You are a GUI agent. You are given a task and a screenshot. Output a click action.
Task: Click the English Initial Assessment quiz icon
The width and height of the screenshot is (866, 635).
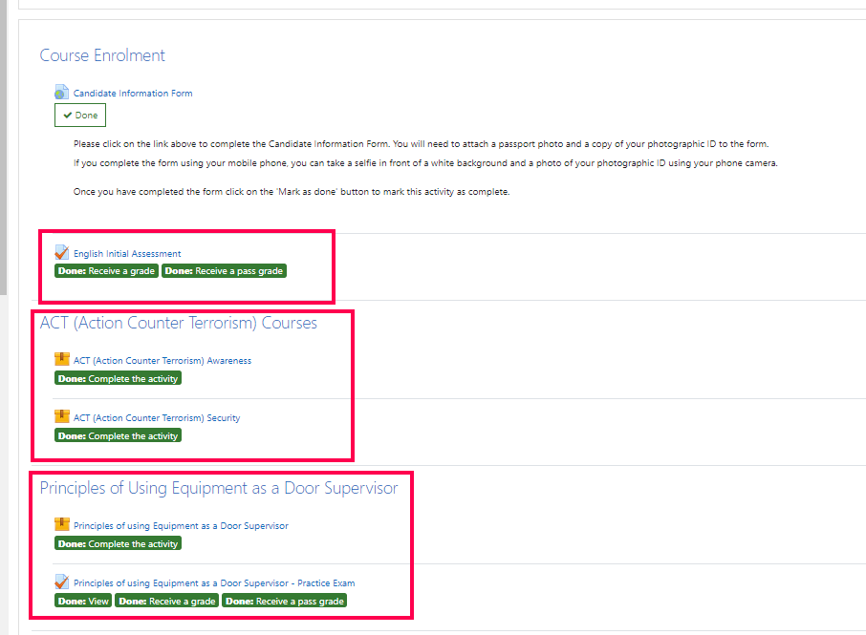[x=61, y=252]
